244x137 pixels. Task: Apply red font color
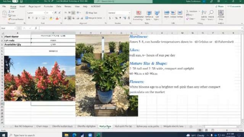click(57, 18)
